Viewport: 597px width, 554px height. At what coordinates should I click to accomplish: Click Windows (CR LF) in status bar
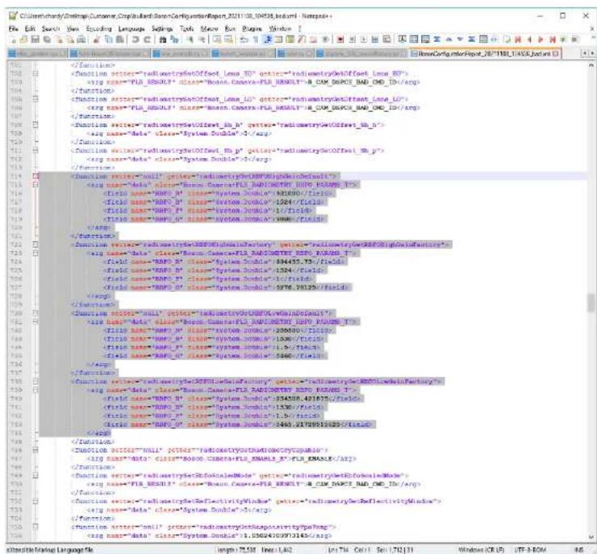tap(481, 549)
